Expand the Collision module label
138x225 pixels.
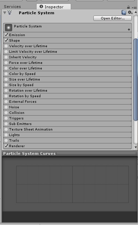[17, 113]
